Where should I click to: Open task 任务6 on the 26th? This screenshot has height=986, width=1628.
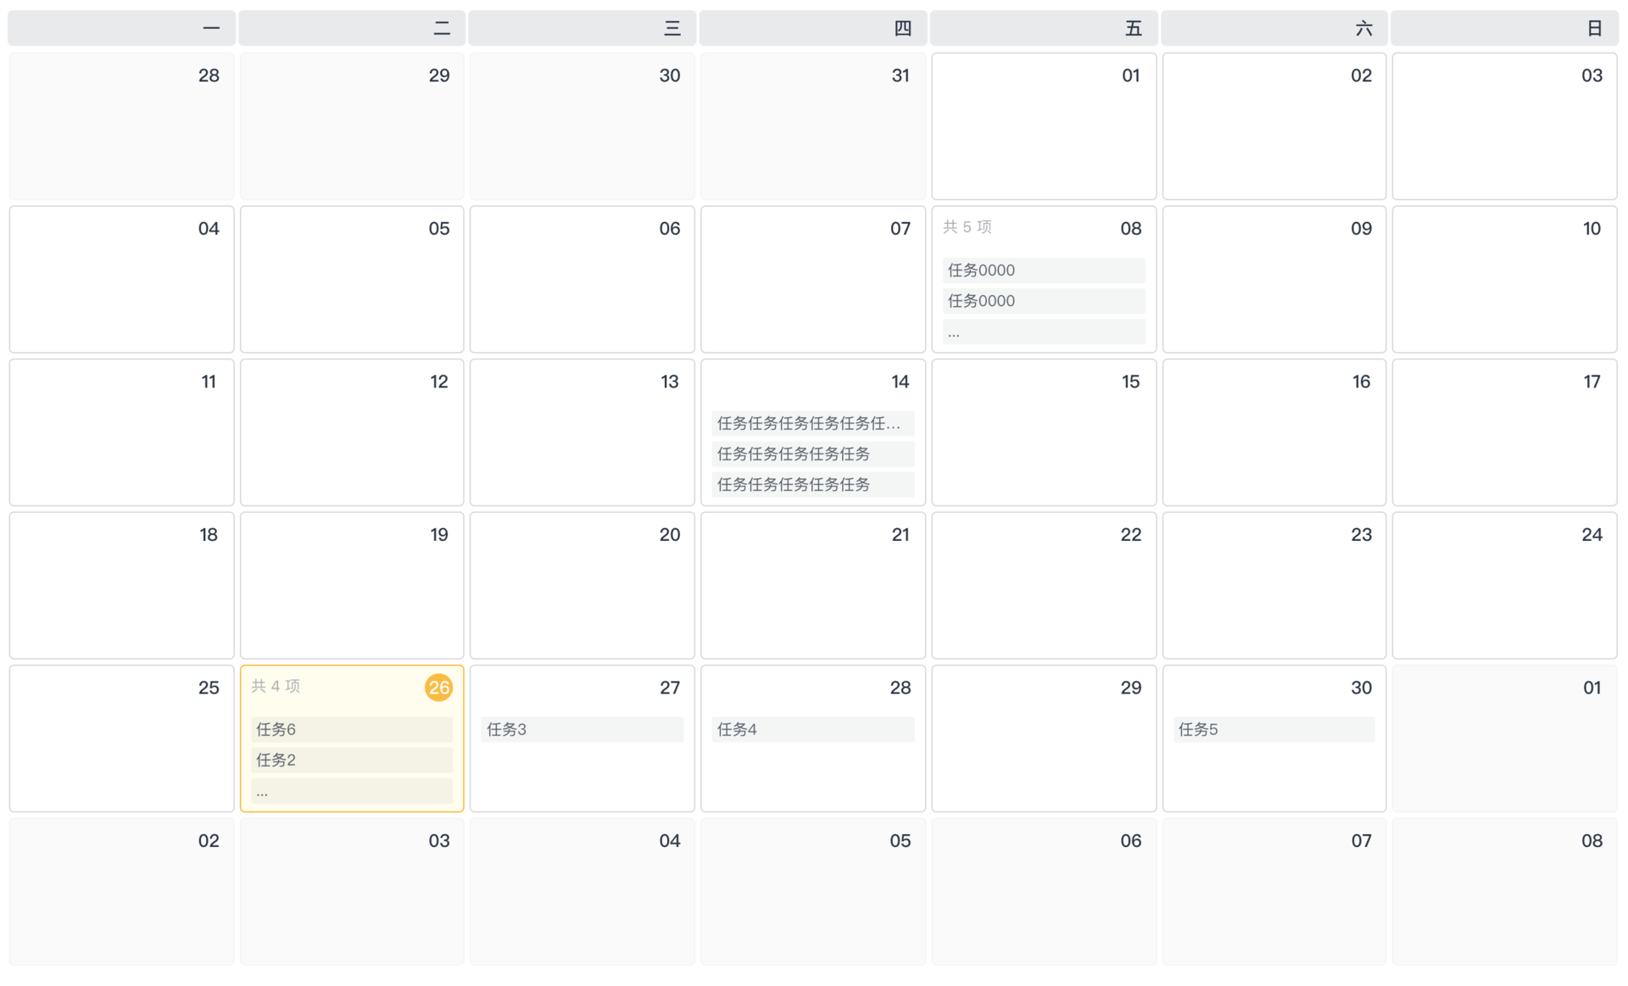pyautogui.click(x=351, y=729)
